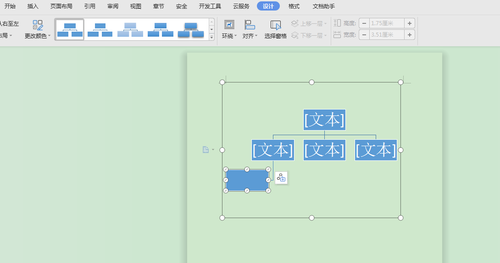Expand the full style gallery list
This screenshot has height=263, width=500.
coord(211,37)
